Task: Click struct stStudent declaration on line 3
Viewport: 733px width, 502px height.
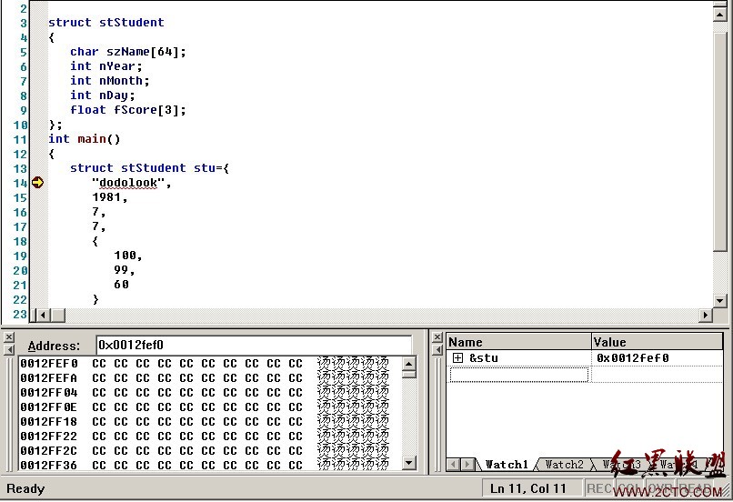Action: coord(106,23)
